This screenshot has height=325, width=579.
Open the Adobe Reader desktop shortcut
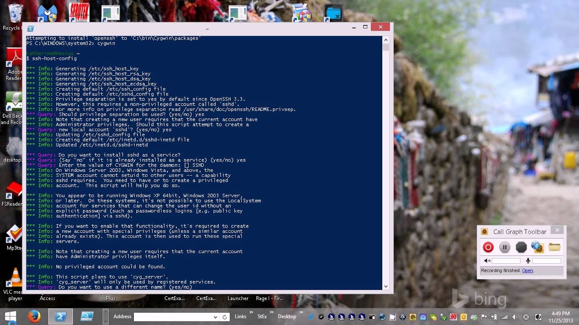14,65
